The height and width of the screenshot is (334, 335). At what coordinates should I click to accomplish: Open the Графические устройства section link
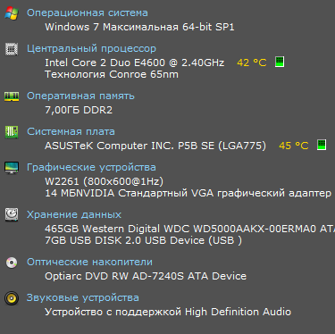pos(91,167)
